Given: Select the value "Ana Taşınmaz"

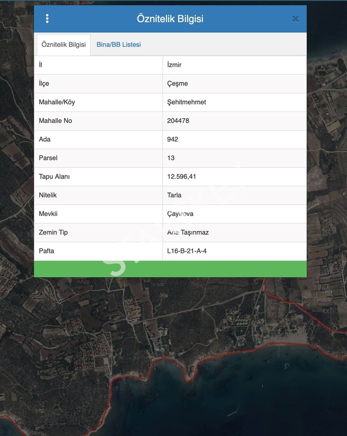Looking at the screenshot, I should pos(188,233).
